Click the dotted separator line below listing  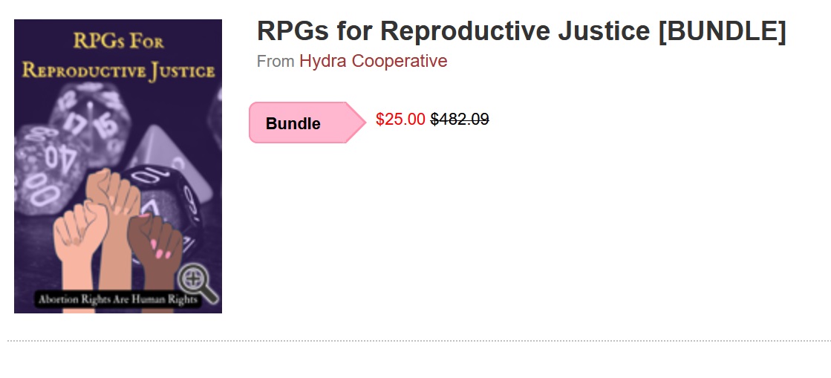[x=419, y=341]
